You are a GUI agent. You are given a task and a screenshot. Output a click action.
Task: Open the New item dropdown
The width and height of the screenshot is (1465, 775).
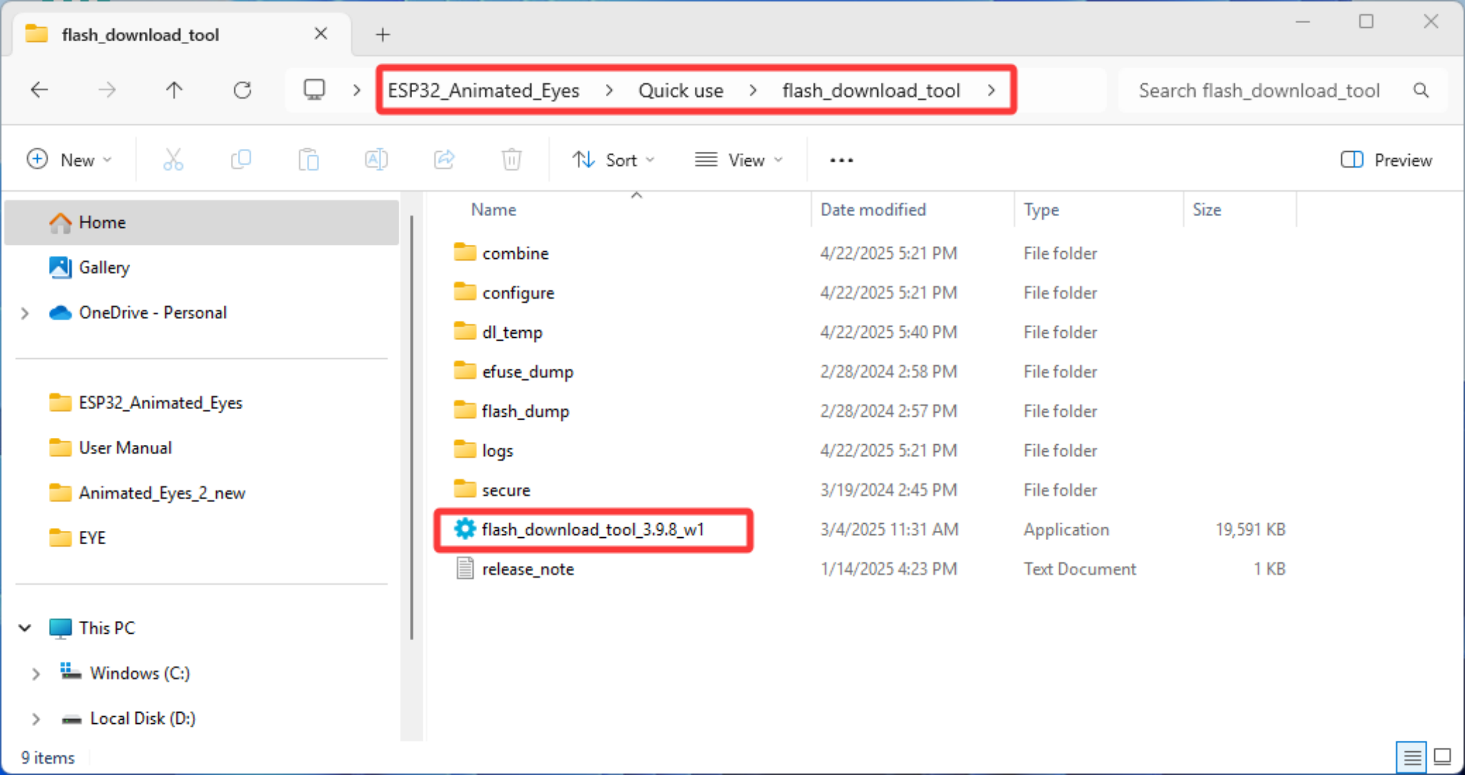[x=69, y=159]
